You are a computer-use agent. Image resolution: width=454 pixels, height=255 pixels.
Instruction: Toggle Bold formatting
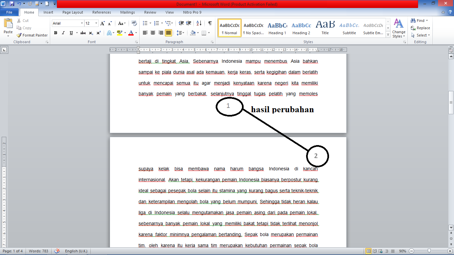pyautogui.click(x=56, y=33)
